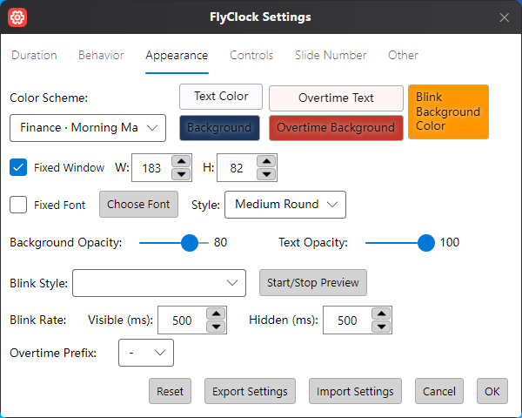Confirm settings with OK
This screenshot has height=418, width=522.
point(492,391)
